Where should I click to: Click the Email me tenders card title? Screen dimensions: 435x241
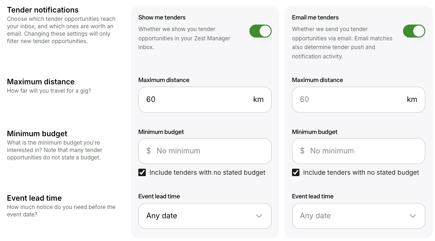click(x=316, y=18)
